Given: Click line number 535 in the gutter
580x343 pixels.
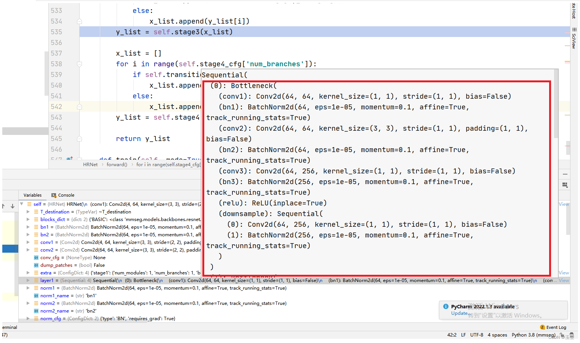Looking at the screenshot, I should tap(56, 32).
